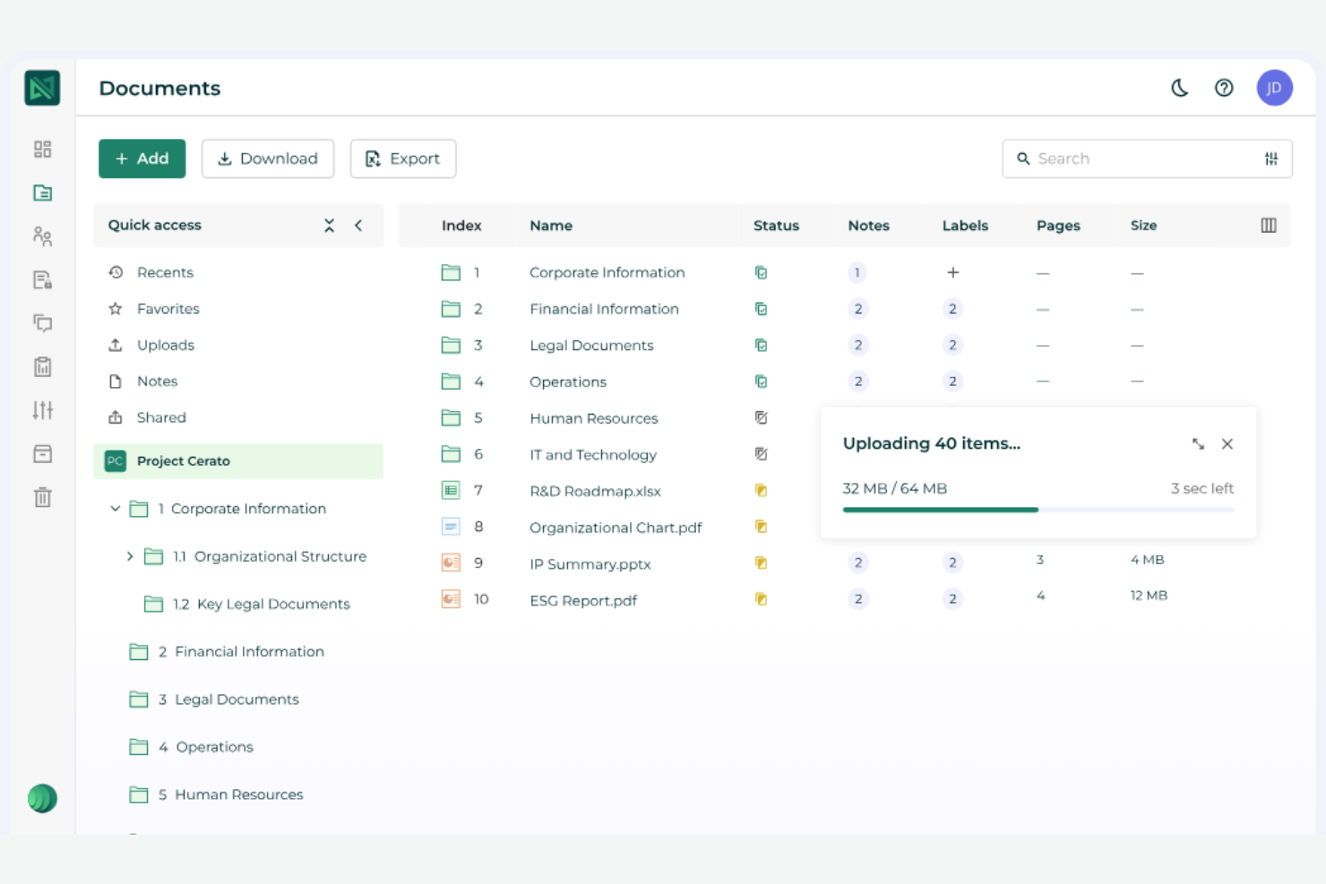
Task: Toggle dark mode with the moon icon
Action: pos(1179,88)
